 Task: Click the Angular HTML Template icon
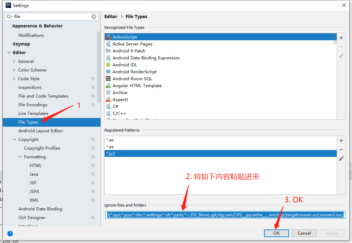click(108, 85)
